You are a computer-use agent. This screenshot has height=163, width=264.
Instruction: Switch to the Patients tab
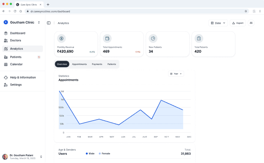112,64
